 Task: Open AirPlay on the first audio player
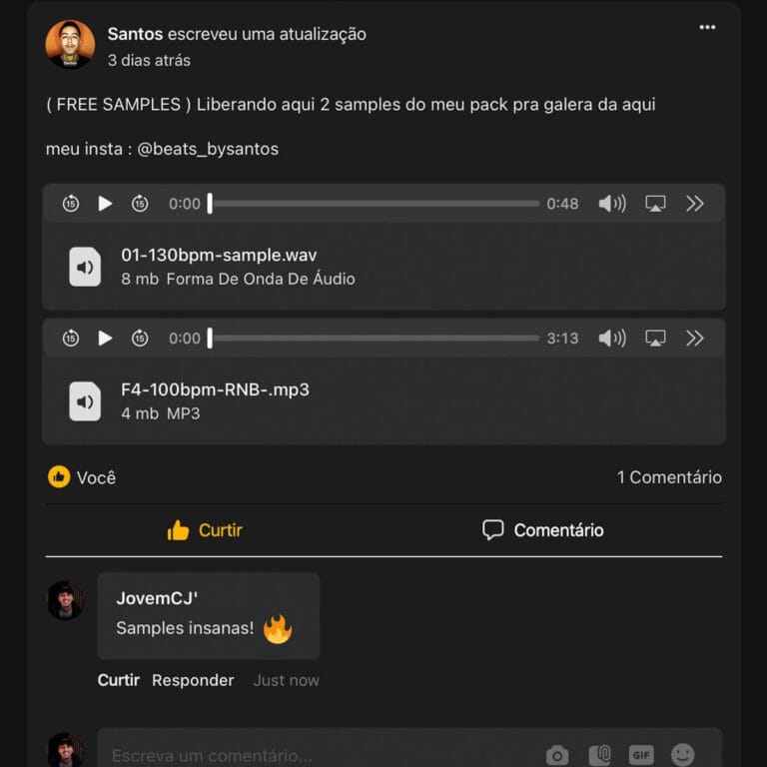tap(655, 204)
